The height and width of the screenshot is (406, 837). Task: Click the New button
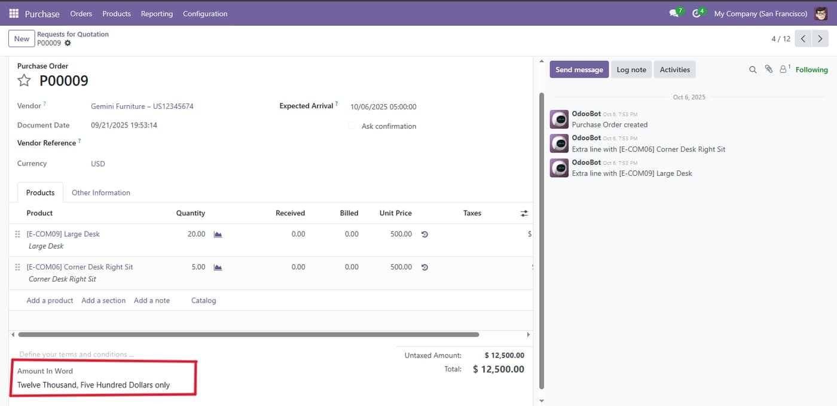[x=22, y=39]
